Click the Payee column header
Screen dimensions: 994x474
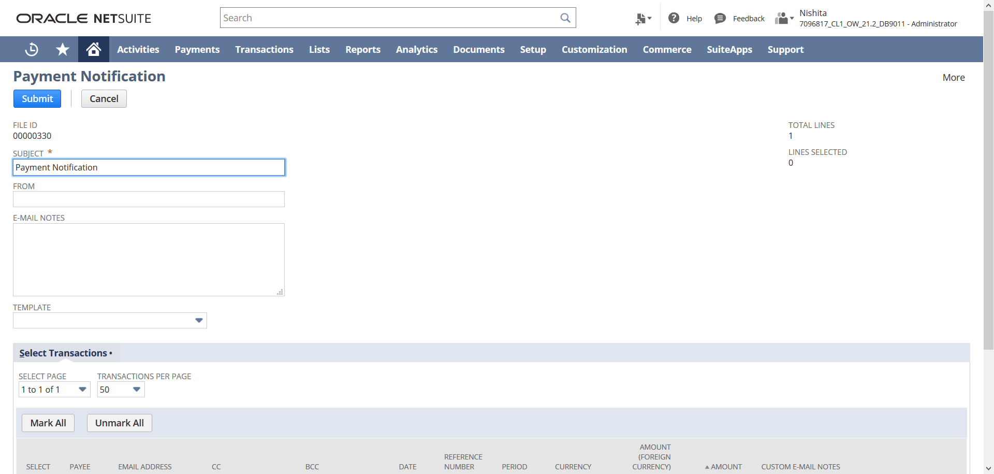80,467
